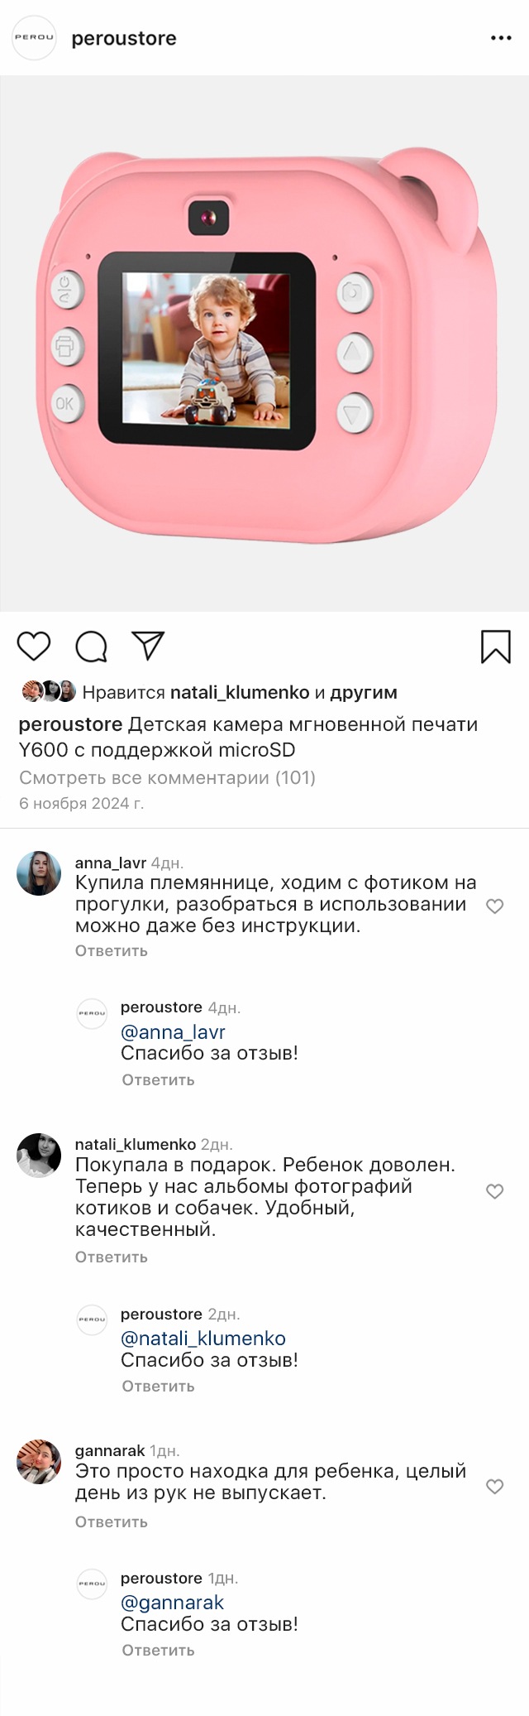
Task: Open the peroustore username in the header
Action: tap(124, 38)
